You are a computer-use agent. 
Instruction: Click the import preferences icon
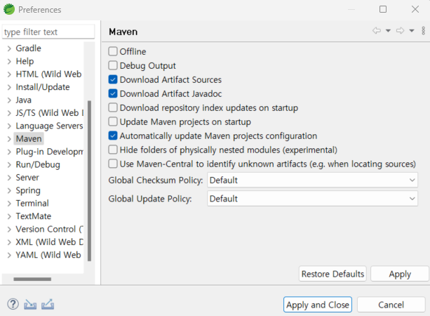[x=30, y=305]
